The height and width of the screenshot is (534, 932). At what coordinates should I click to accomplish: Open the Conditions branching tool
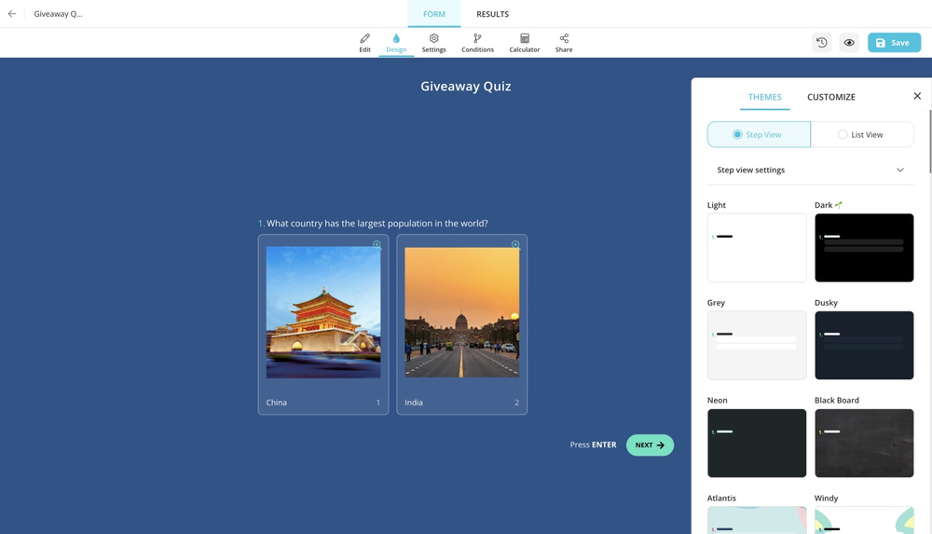(477, 43)
